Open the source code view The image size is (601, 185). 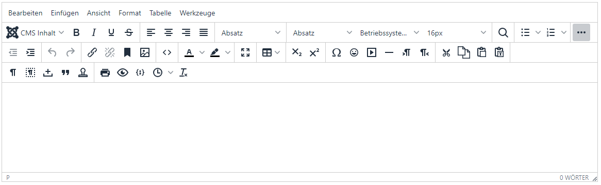[x=166, y=53]
